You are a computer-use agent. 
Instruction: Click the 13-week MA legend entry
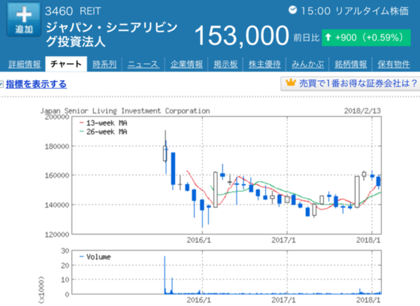[x=103, y=123]
